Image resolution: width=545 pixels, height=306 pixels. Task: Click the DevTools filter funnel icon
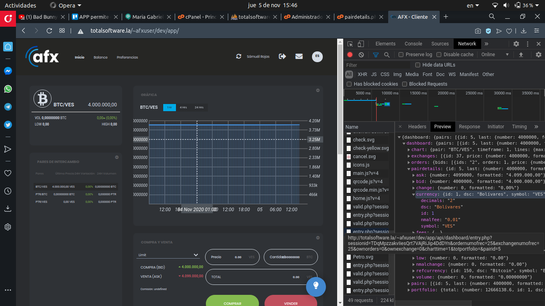click(x=375, y=55)
